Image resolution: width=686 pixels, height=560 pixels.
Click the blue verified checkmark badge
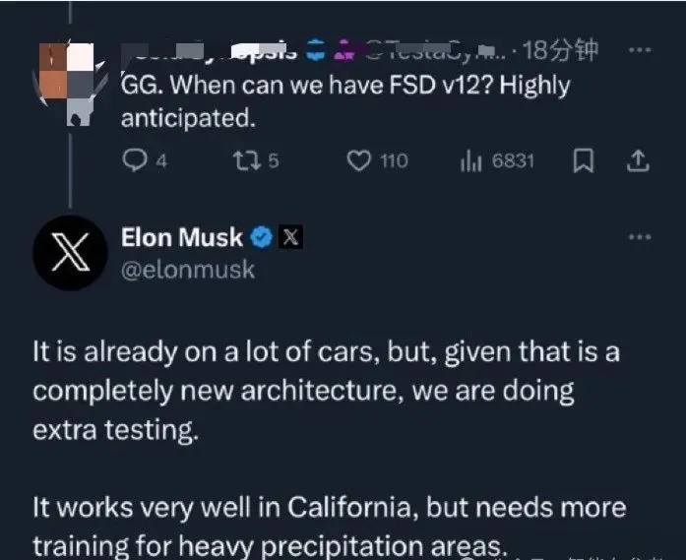click(262, 237)
